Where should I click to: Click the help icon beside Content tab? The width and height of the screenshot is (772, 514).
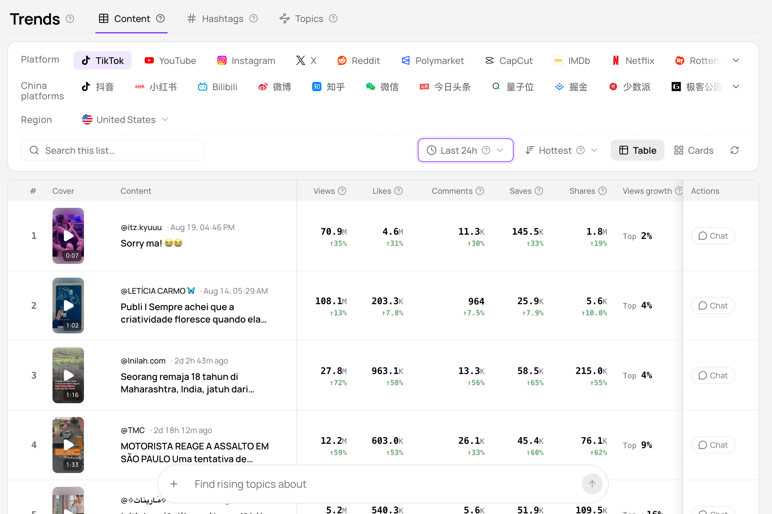(160, 19)
